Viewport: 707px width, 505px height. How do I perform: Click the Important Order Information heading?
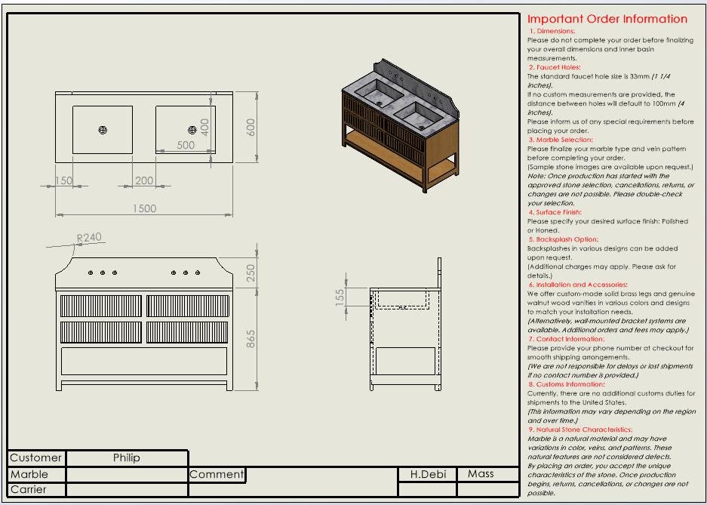pos(607,19)
